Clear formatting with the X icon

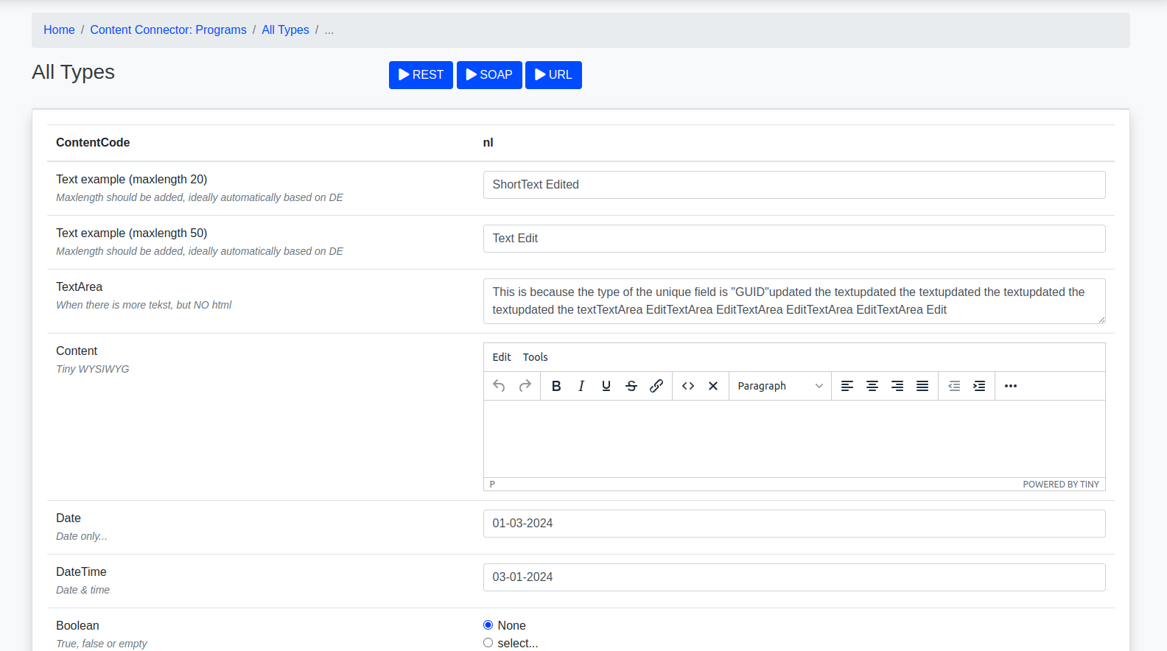tap(713, 386)
